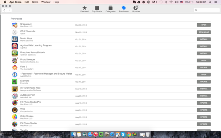Click the App Store search field

pyautogui.click(x=207, y=10)
